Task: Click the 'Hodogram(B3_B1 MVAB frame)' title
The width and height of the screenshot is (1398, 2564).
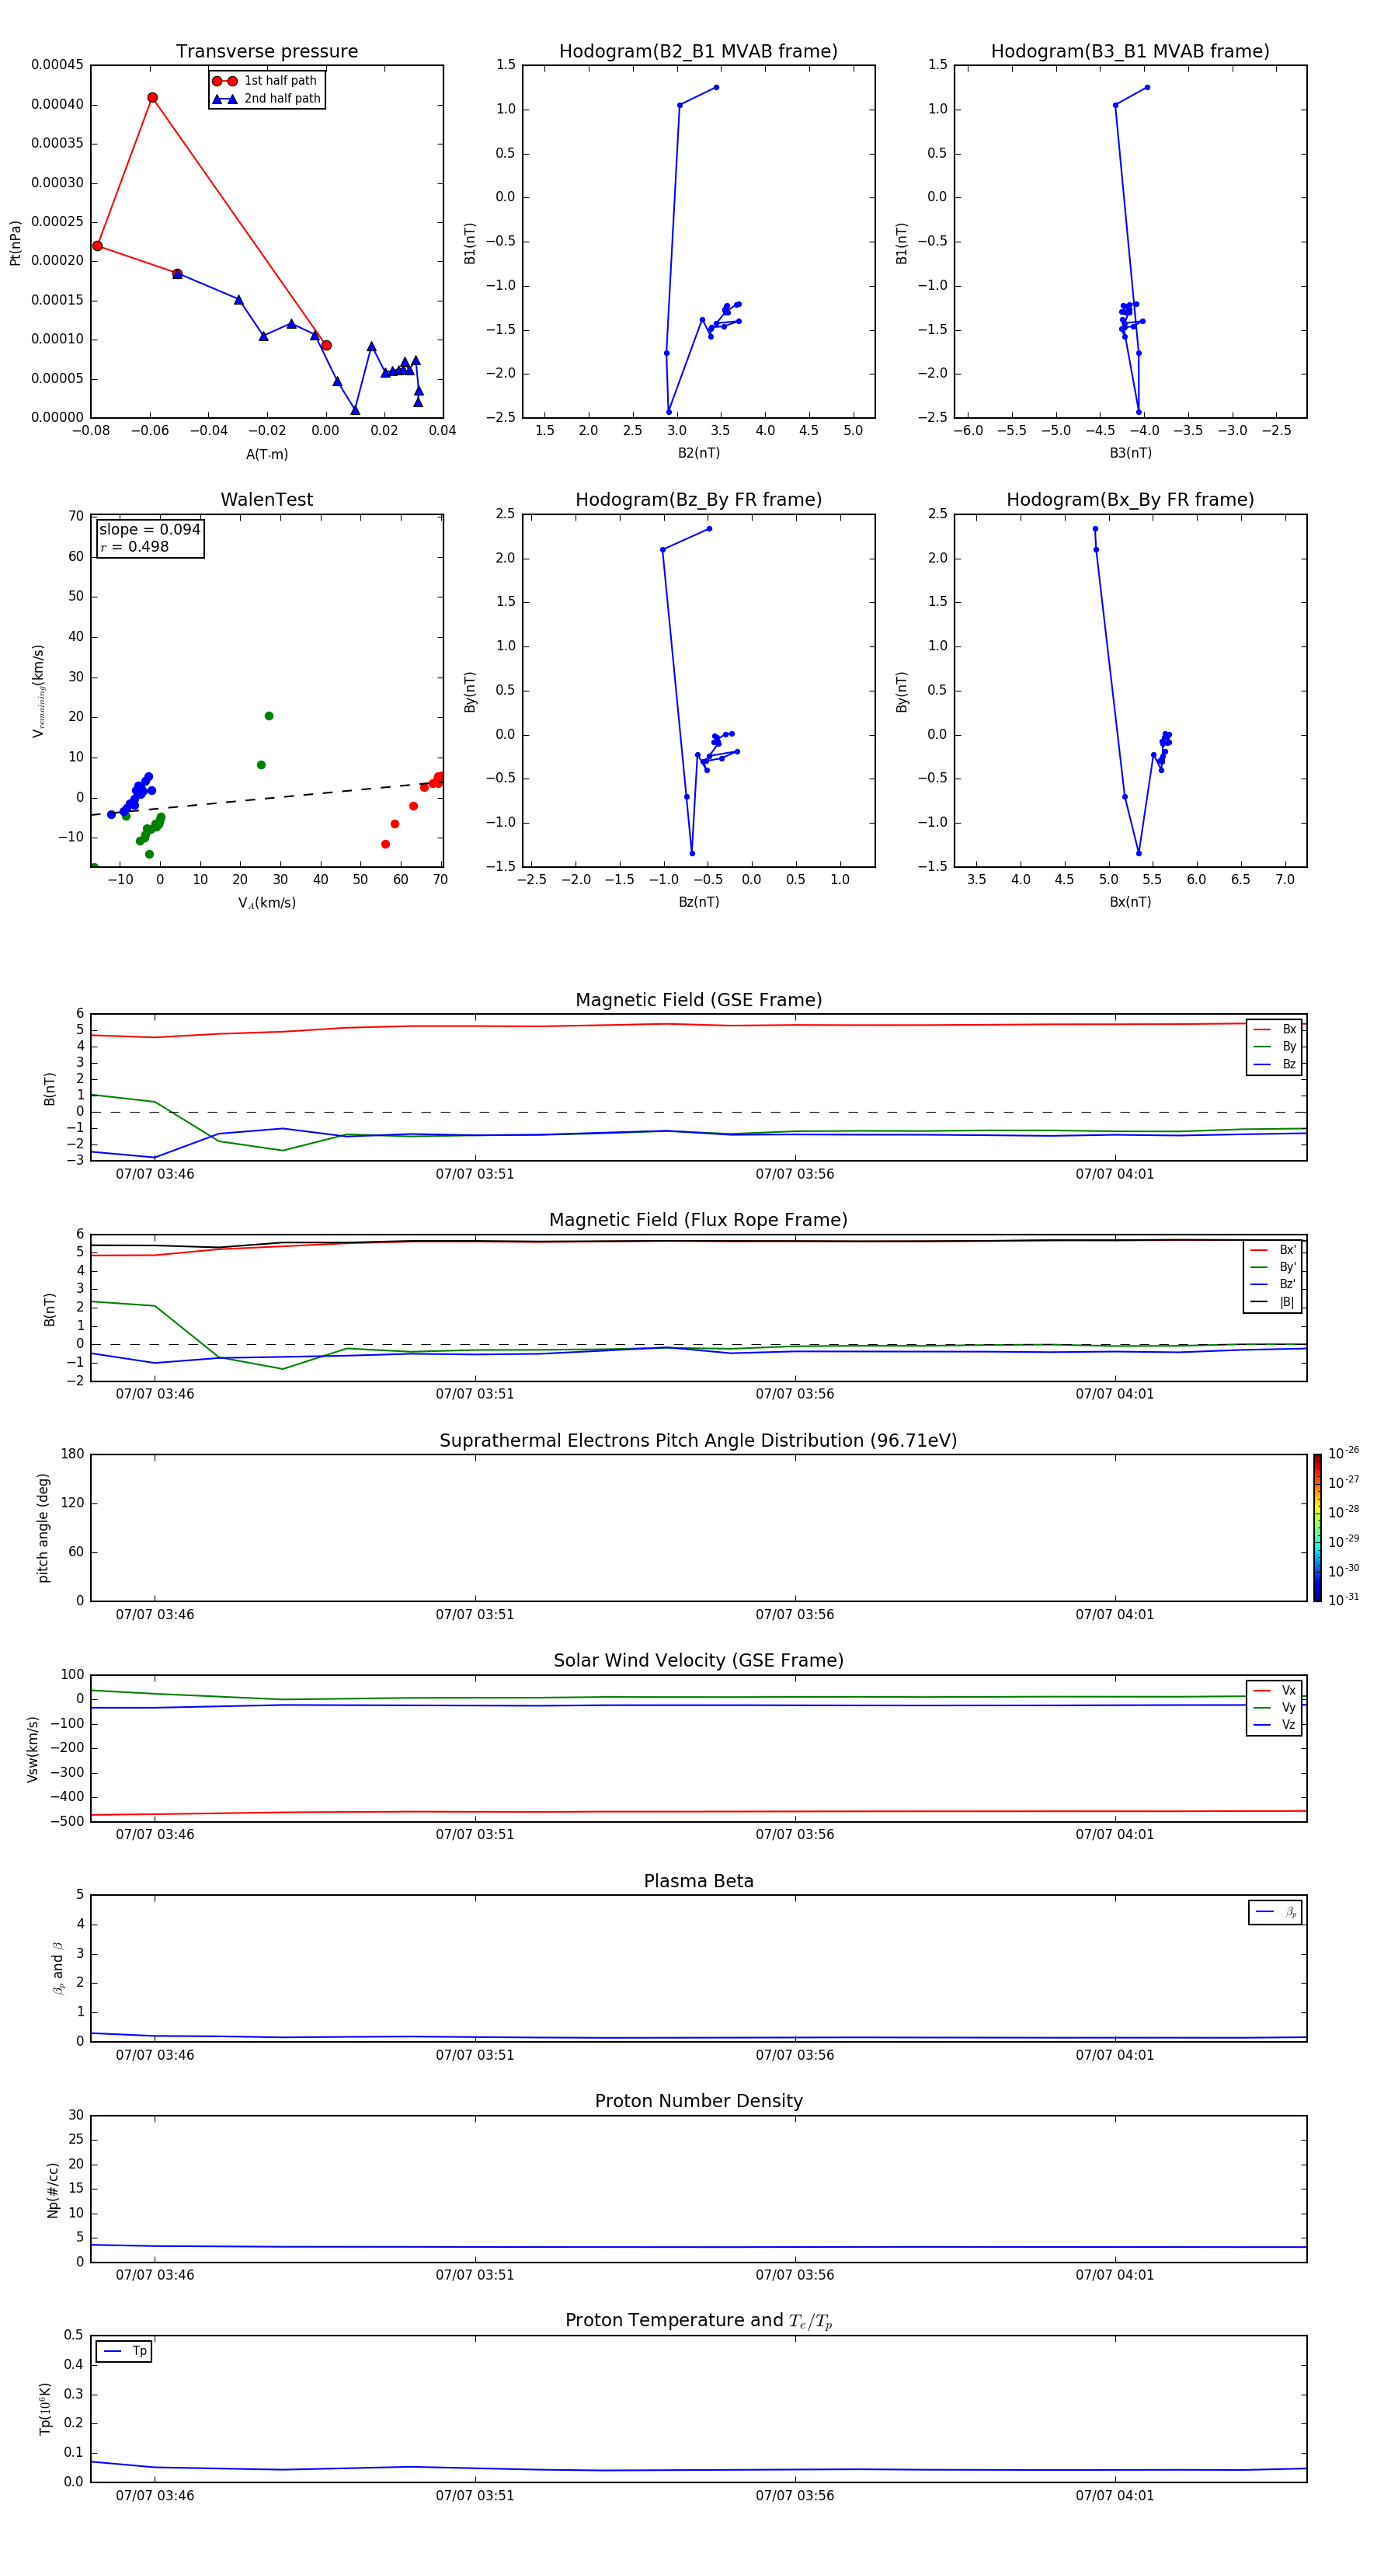Action: point(1130,52)
